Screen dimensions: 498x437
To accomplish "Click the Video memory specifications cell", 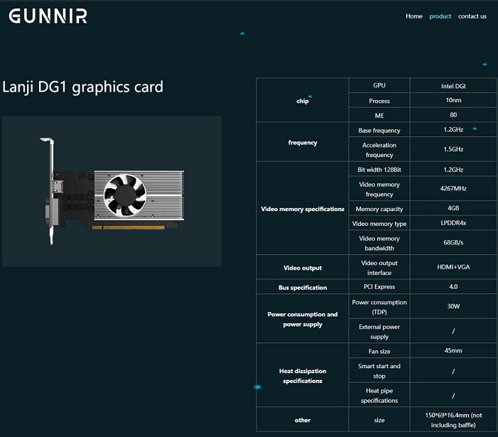I will tap(303, 208).
